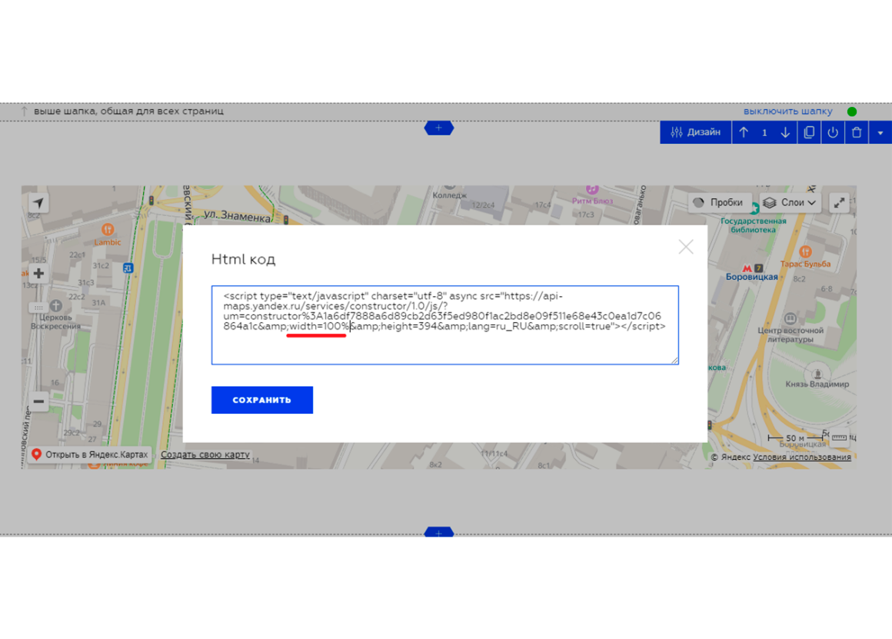Add a block with the top plus button

coord(438,128)
